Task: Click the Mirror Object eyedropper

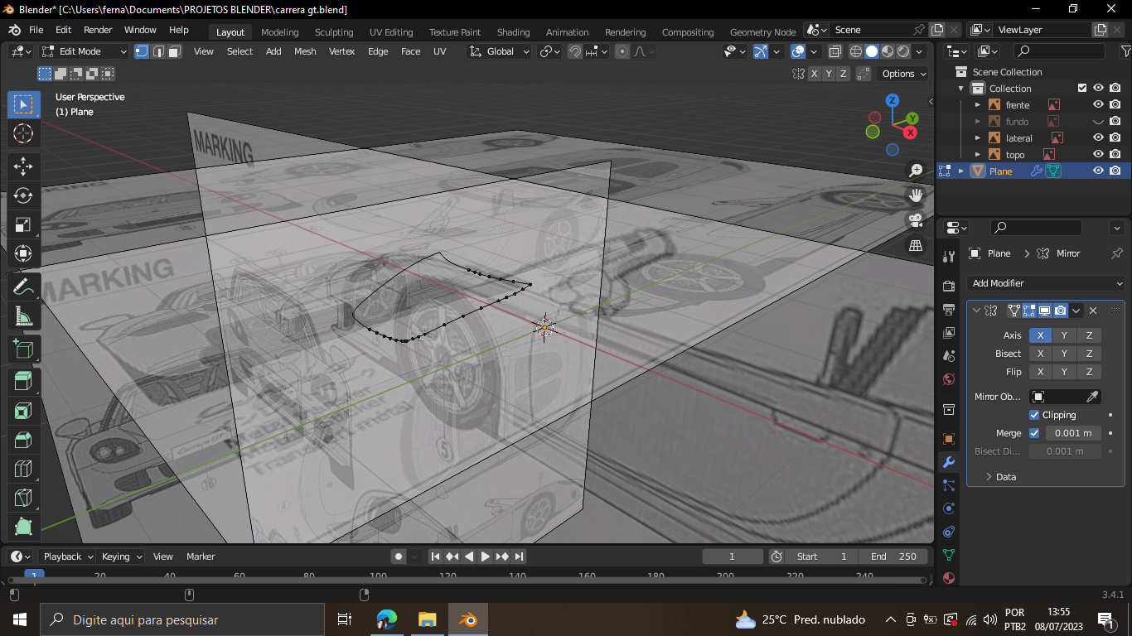Action: [1092, 397]
